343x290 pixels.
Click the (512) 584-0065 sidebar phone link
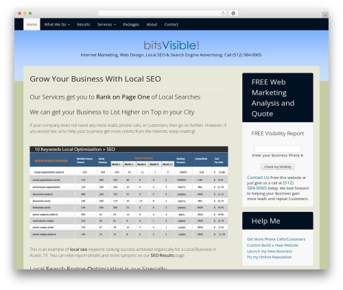(270, 185)
